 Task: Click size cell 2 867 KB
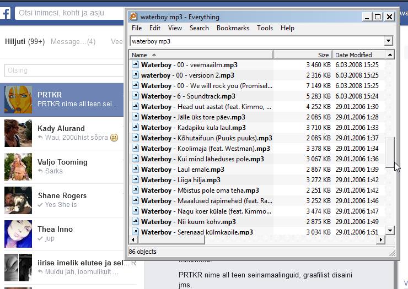pos(318,169)
